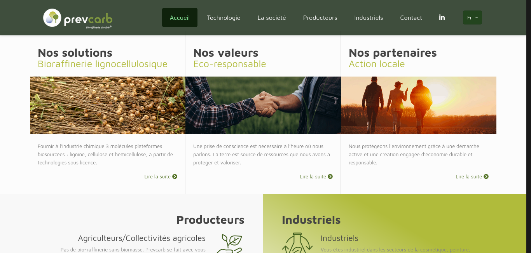Click the sunset walkers image
This screenshot has height=253, width=531.
tap(419, 105)
